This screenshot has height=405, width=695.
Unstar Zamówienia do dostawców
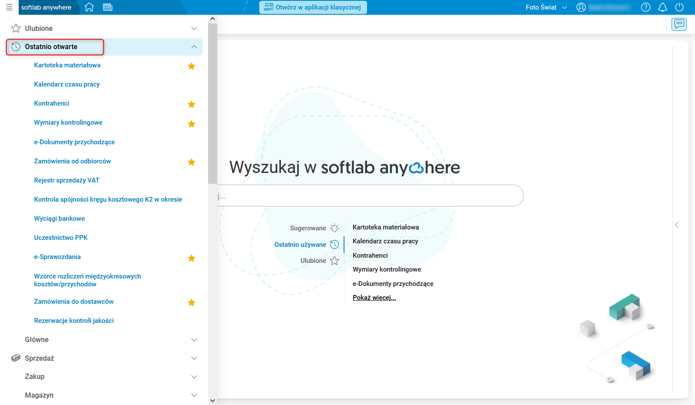pyautogui.click(x=192, y=302)
